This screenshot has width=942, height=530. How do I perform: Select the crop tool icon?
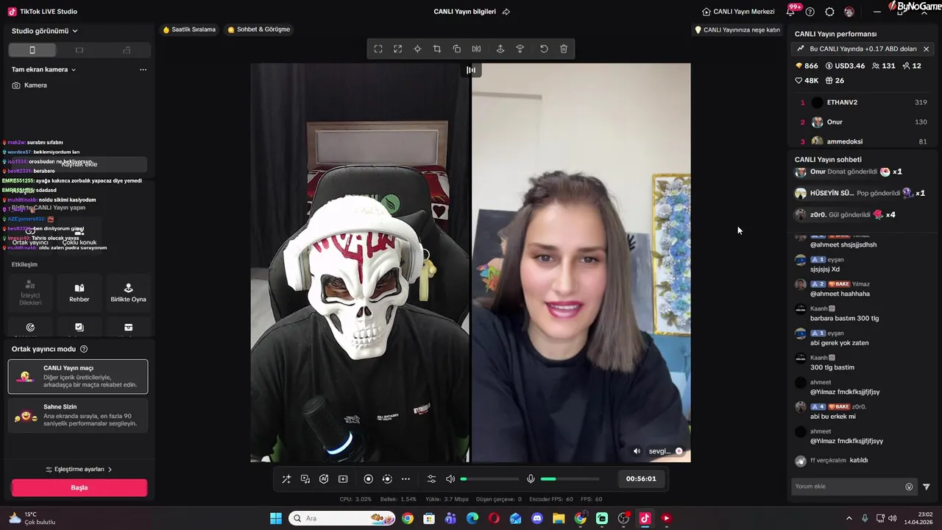click(437, 49)
